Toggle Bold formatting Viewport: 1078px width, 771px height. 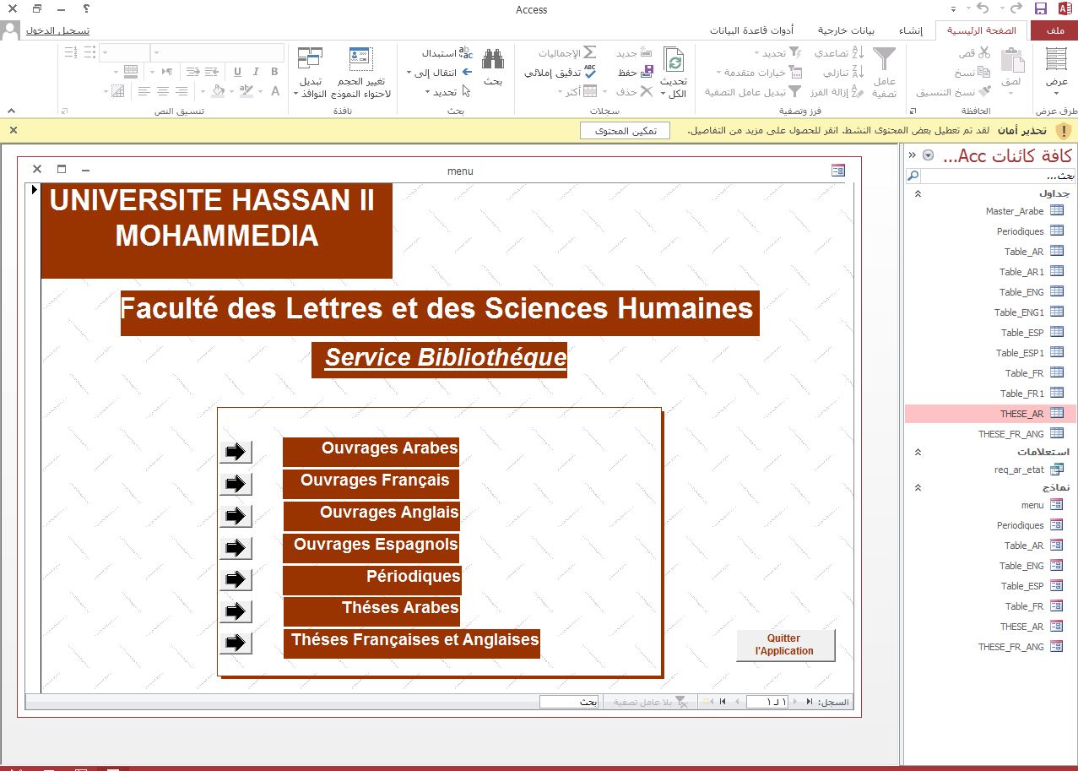(x=274, y=72)
